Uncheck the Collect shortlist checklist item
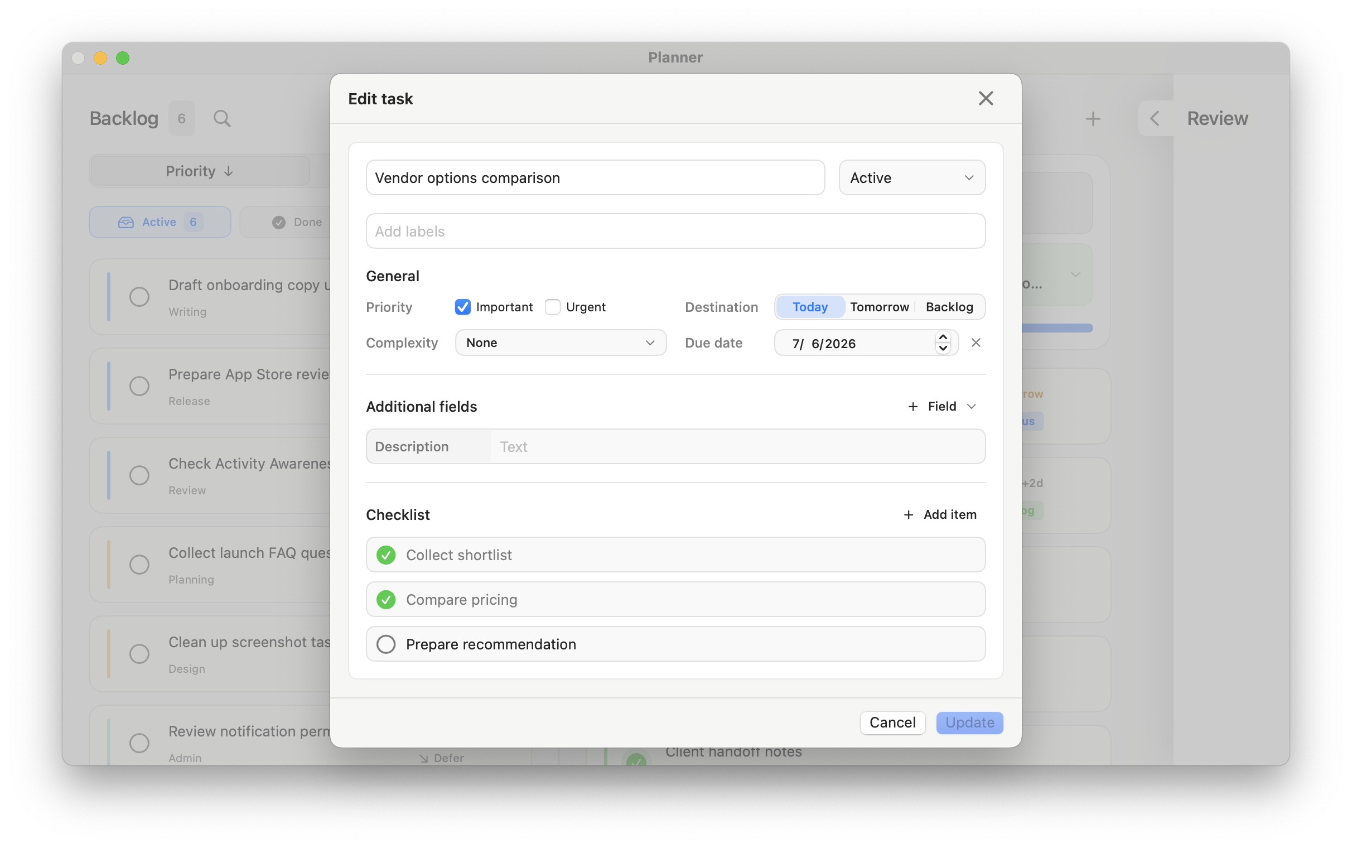 [385, 555]
